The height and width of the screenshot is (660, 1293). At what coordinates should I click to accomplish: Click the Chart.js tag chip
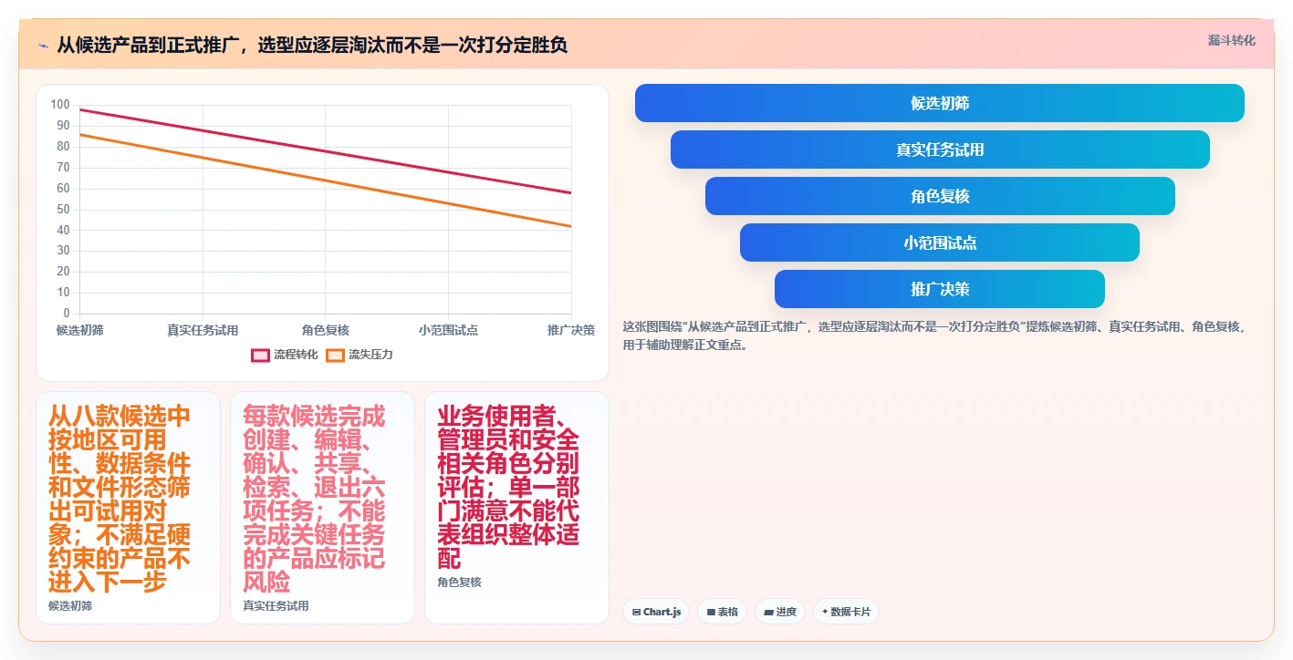656,612
